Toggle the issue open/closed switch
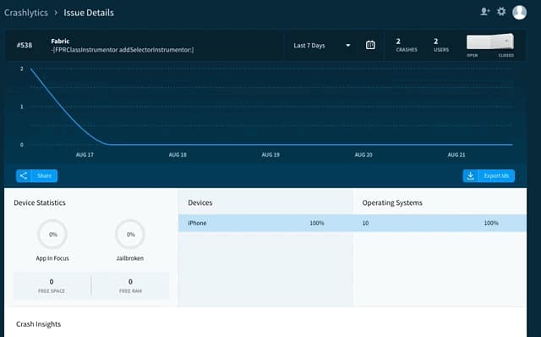Screen dimensions: 541x337 coord(490,42)
